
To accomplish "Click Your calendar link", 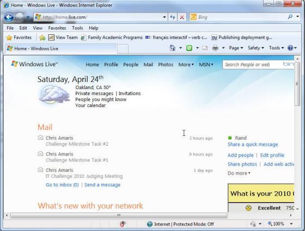I will (x=90, y=105).
